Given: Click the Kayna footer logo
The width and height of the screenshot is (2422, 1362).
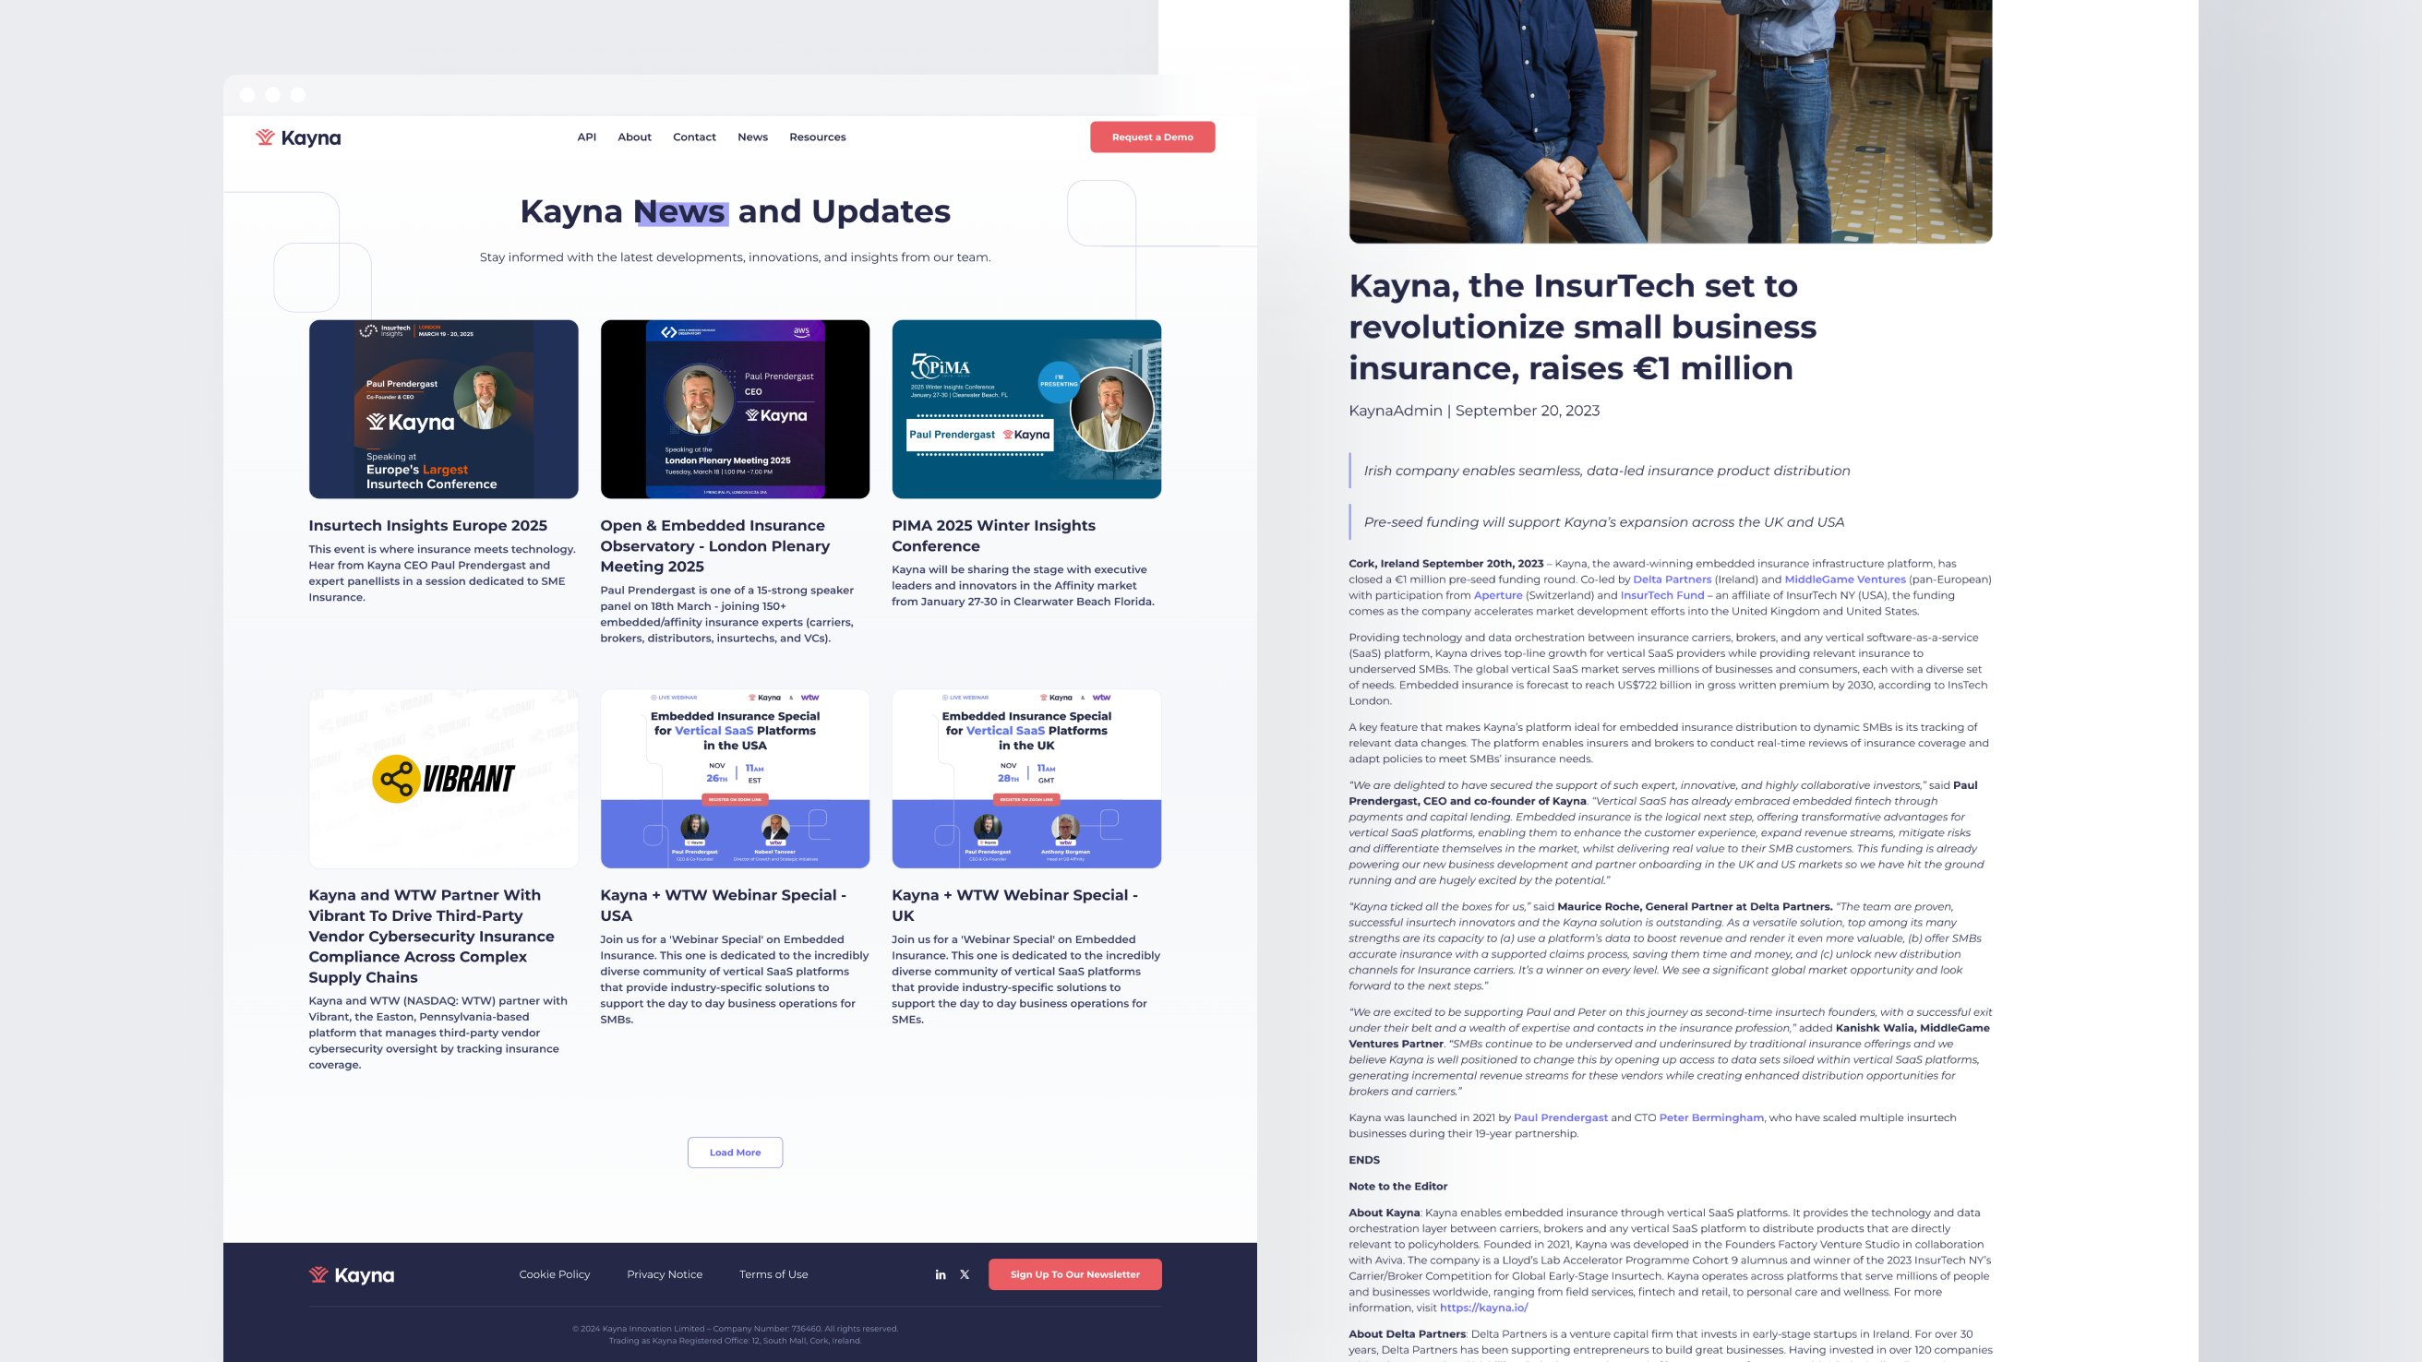Looking at the screenshot, I should 352,1274.
